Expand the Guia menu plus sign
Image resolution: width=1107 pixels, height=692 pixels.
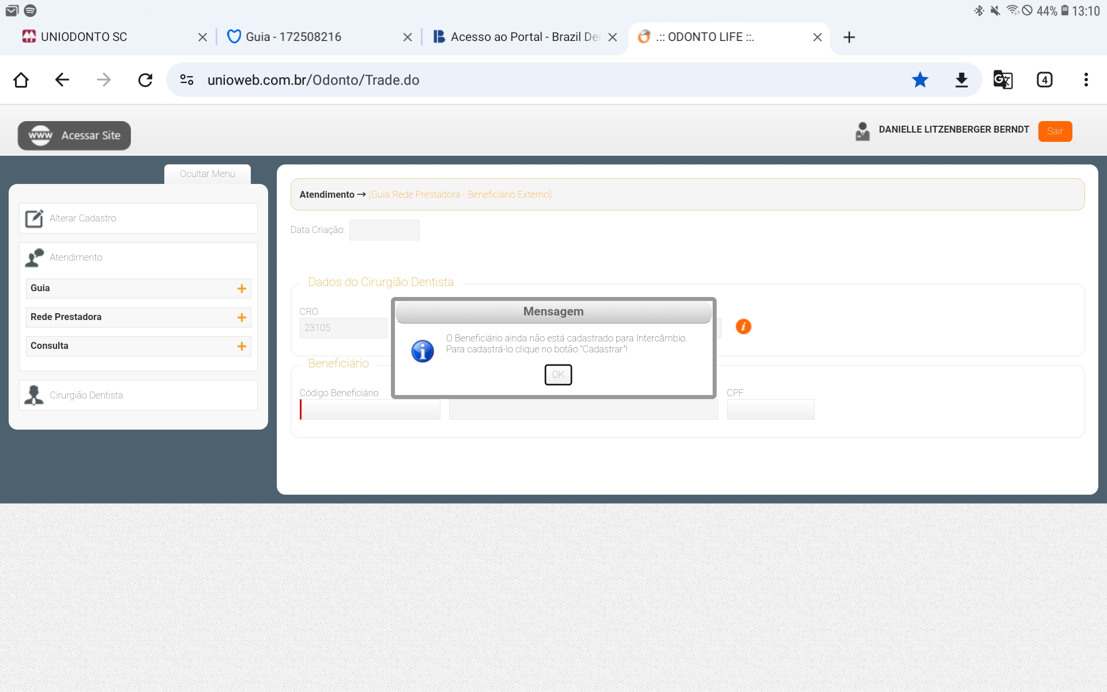coord(242,288)
